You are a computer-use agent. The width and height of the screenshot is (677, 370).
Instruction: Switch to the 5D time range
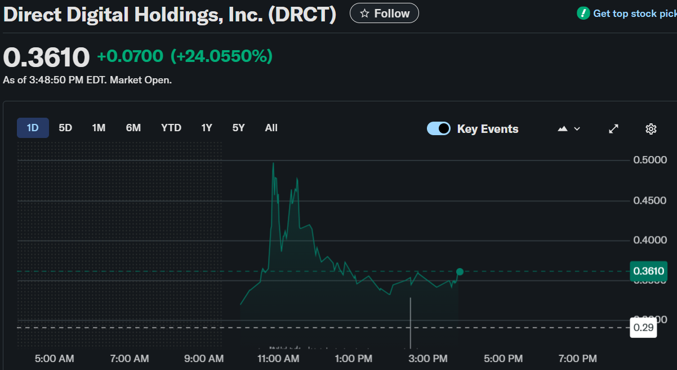[65, 128]
